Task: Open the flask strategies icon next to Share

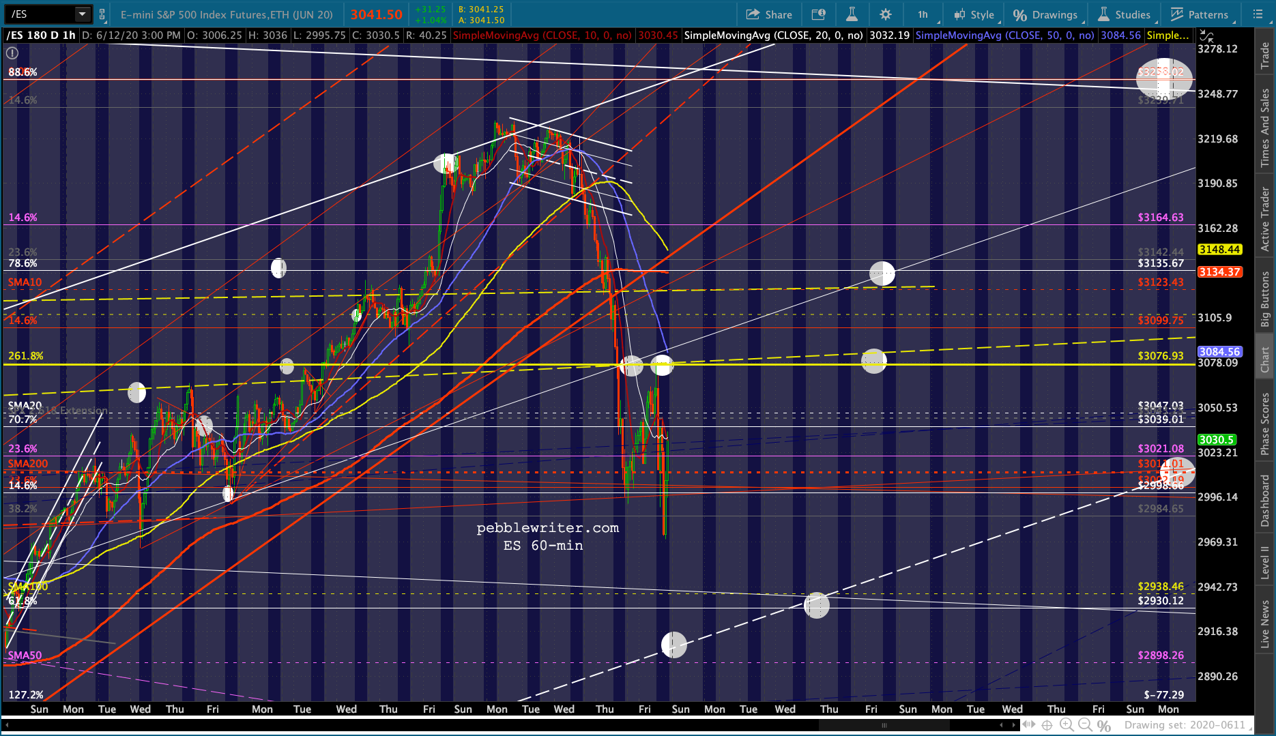Action: (852, 14)
